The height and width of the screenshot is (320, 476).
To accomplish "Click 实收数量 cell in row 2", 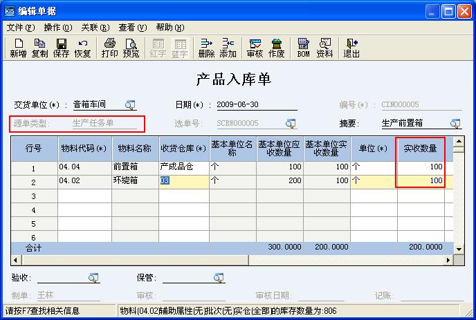I will (421, 181).
